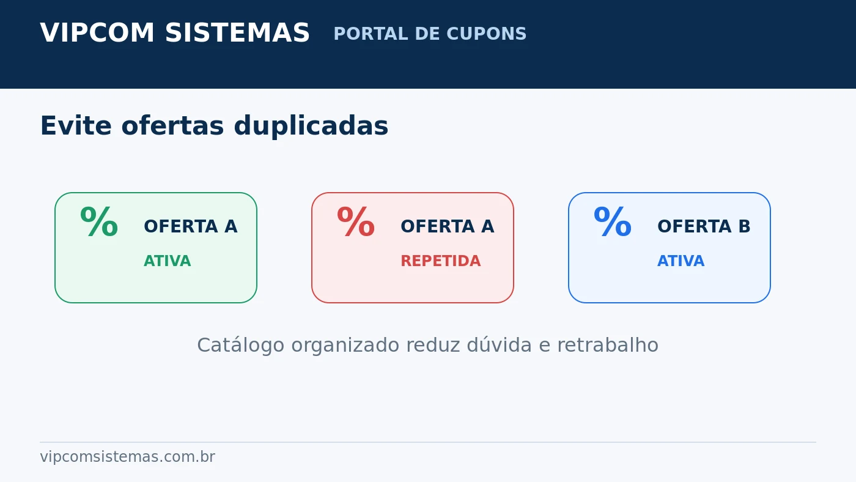This screenshot has height=482, width=856.
Task: Open the vipcomsistemas.com.br footer link
Action: [x=127, y=457]
